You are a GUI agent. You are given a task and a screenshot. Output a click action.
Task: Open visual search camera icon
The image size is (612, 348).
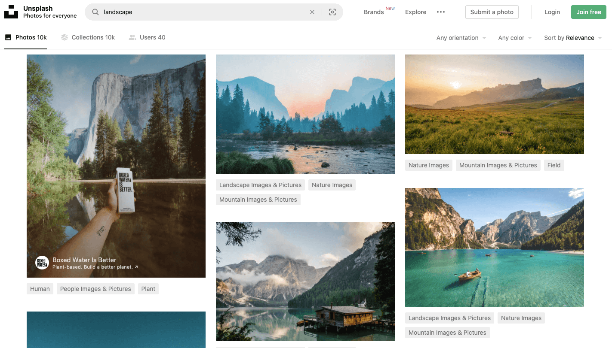(x=332, y=12)
